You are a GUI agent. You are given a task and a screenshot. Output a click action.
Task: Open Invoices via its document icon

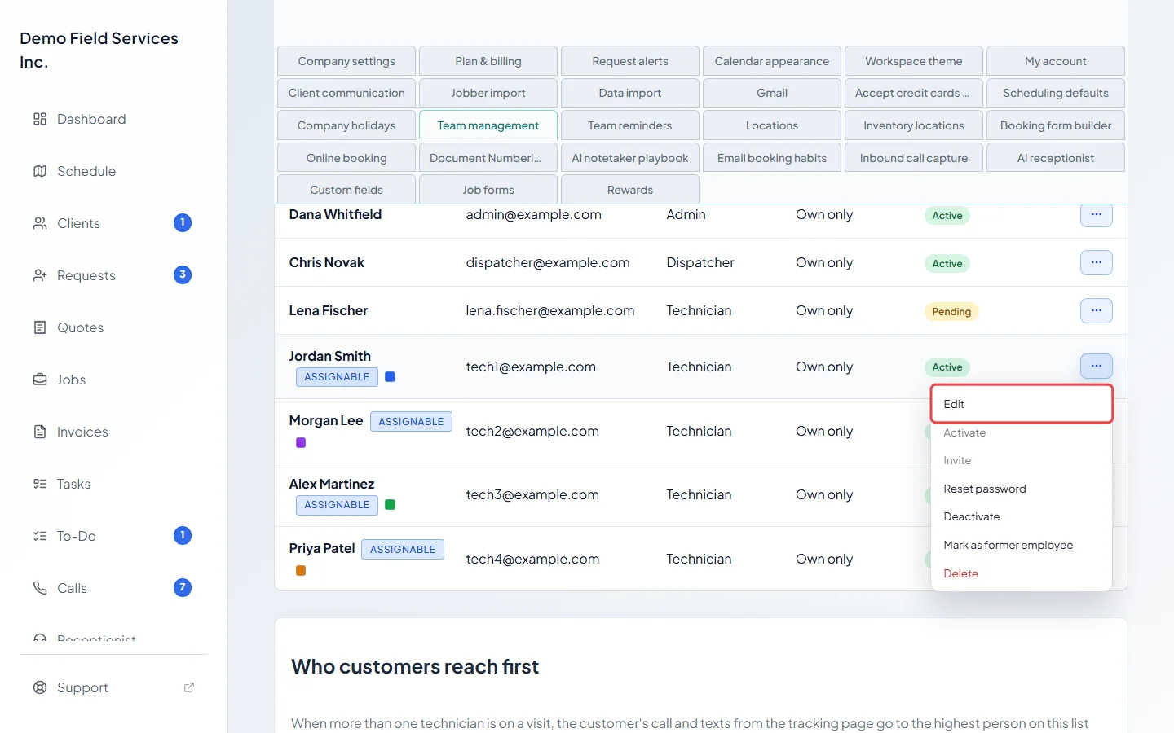[x=40, y=432]
